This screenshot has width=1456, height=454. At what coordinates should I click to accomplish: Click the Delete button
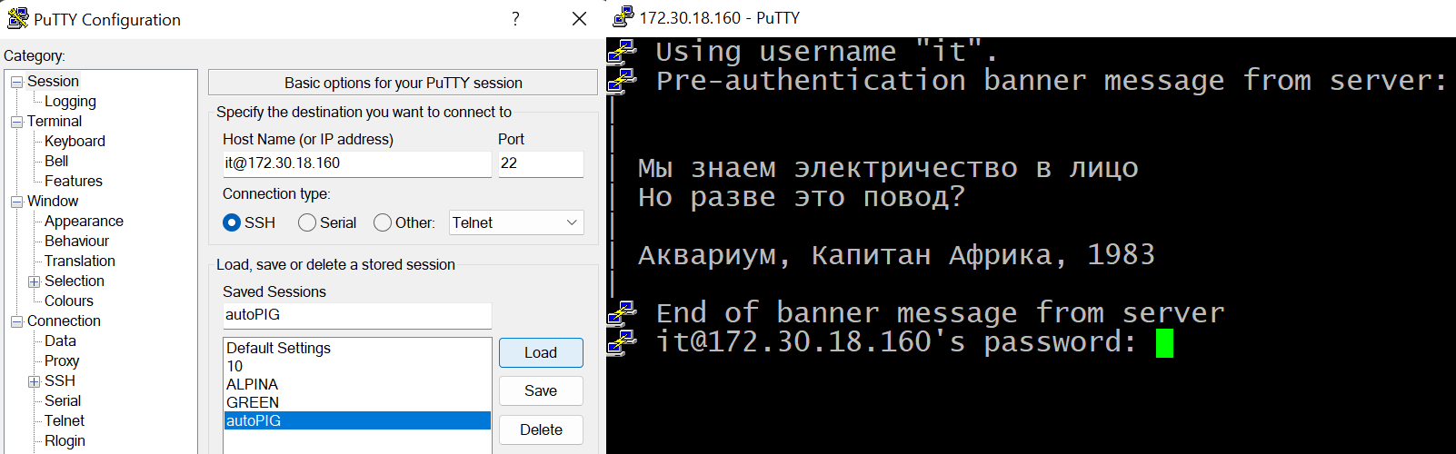point(541,429)
